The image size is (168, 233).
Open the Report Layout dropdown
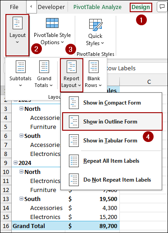pyautogui.click(x=71, y=75)
